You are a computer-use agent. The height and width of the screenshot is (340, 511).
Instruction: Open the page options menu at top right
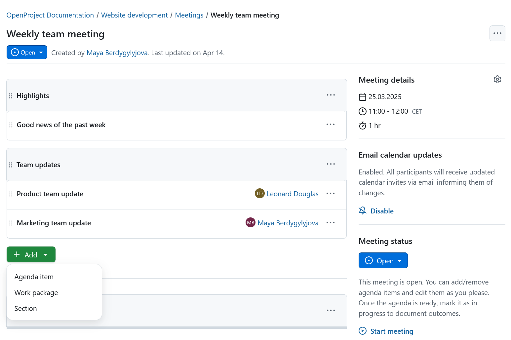[x=497, y=33]
